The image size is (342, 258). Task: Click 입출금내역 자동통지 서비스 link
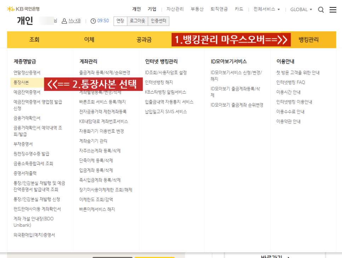pos(169,102)
